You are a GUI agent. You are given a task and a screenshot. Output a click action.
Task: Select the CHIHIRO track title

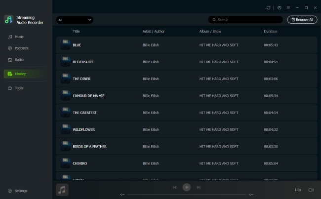point(80,163)
